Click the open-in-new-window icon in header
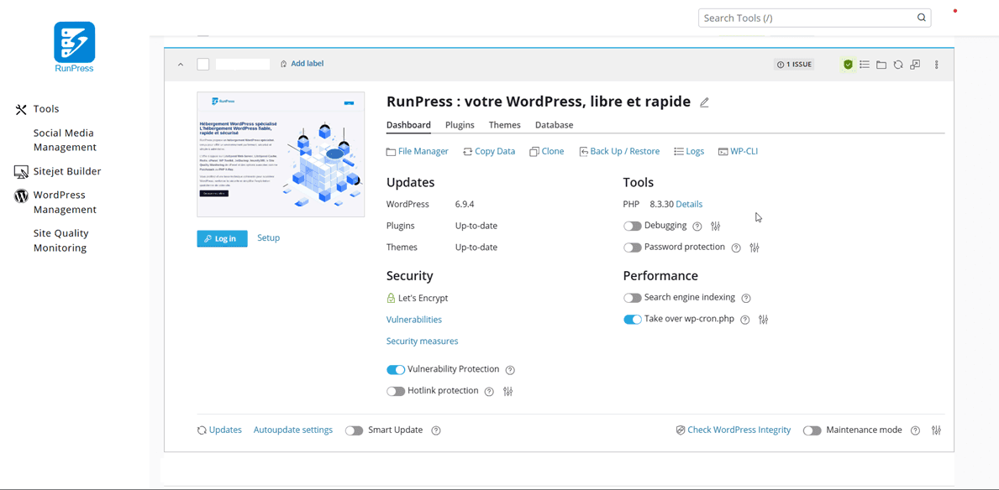Screen dimensions: 999x490 click(915, 65)
